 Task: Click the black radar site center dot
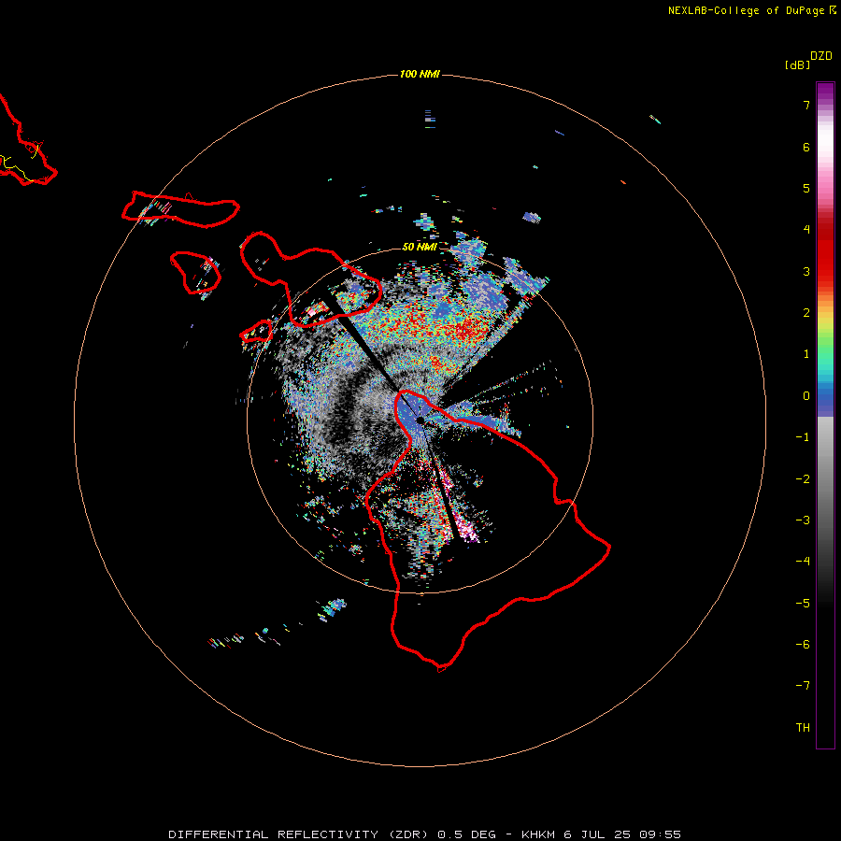pyautogui.click(x=420, y=420)
